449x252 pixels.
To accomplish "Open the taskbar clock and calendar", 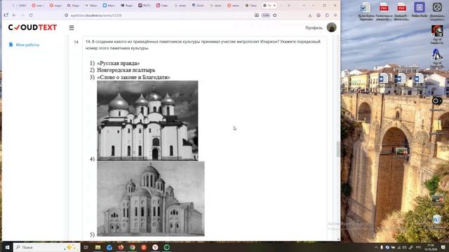I will [x=430, y=247].
